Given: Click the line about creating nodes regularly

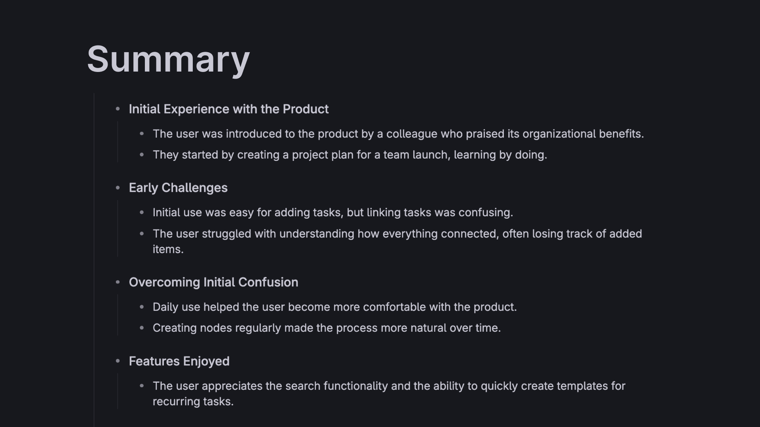Looking at the screenshot, I should [x=327, y=328].
